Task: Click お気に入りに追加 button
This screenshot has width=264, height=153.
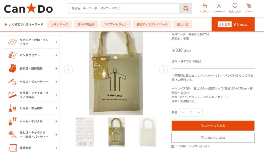Action: tap(213, 138)
